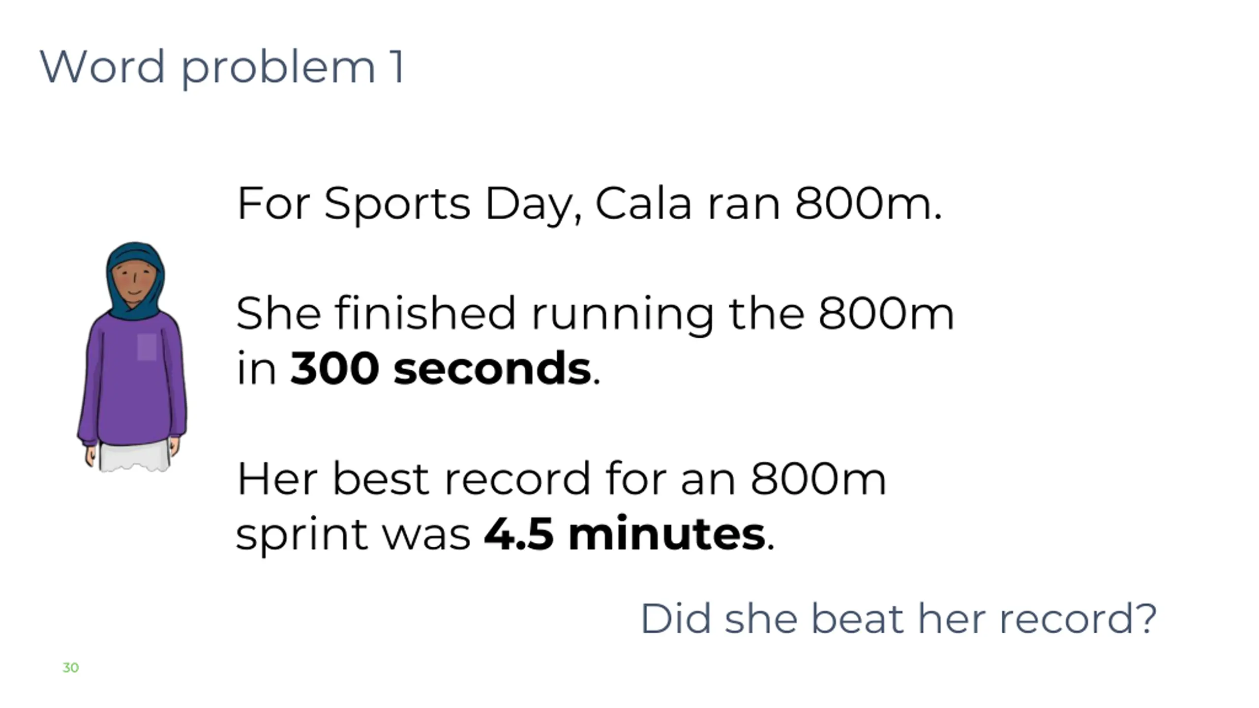Click "800m." at the end of the first sentence
This screenshot has height=708, width=1259.
tap(868, 204)
